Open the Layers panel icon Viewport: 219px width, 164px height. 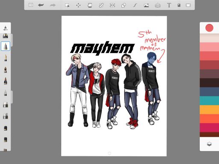coord(209,144)
